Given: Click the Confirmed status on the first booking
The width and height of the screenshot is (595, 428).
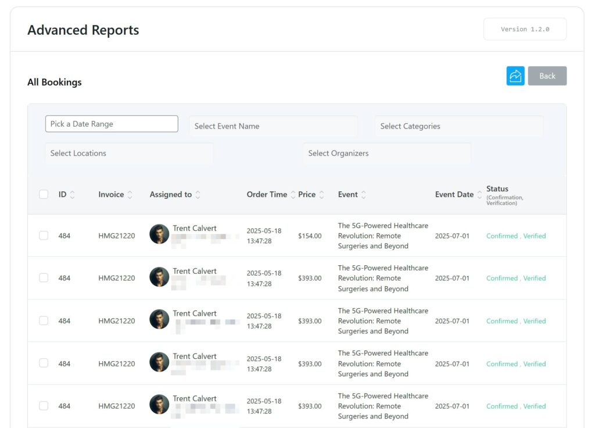Looking at the screenshot, I should coord(501,236).
